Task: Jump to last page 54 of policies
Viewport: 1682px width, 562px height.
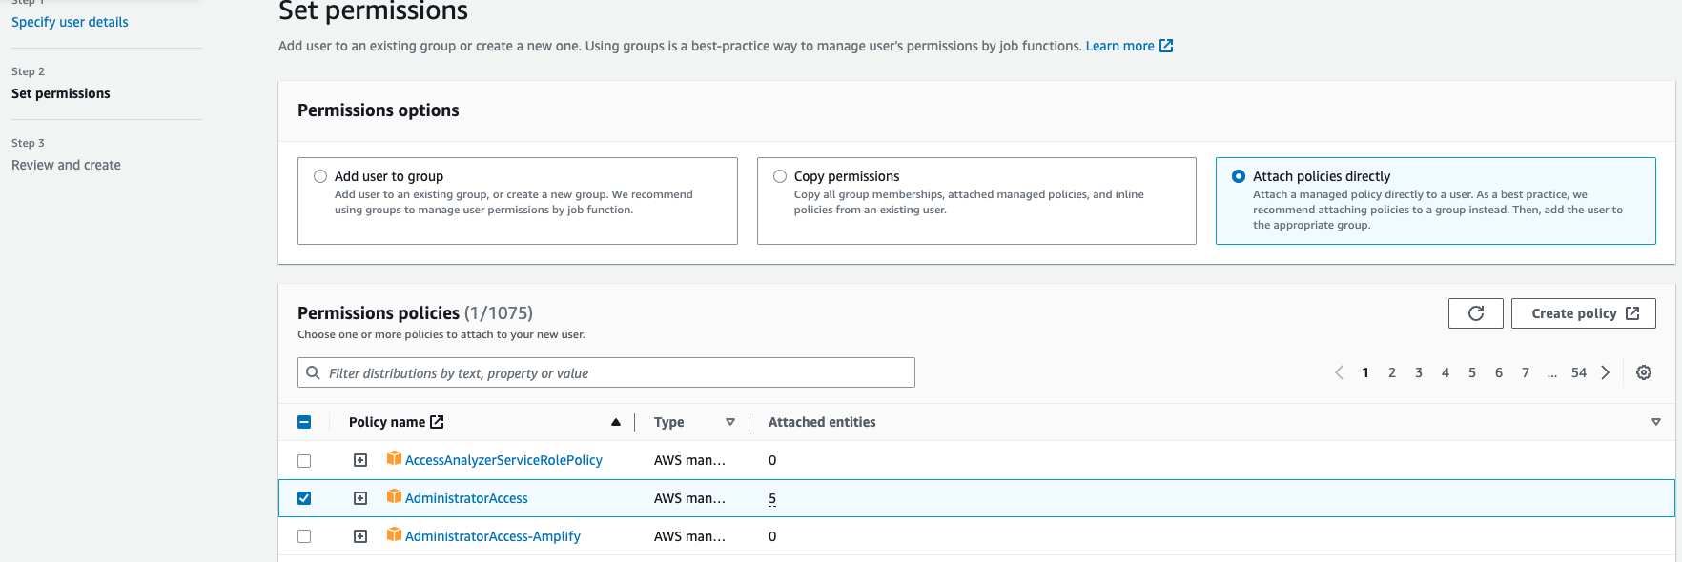Action: coord(1579,372)
